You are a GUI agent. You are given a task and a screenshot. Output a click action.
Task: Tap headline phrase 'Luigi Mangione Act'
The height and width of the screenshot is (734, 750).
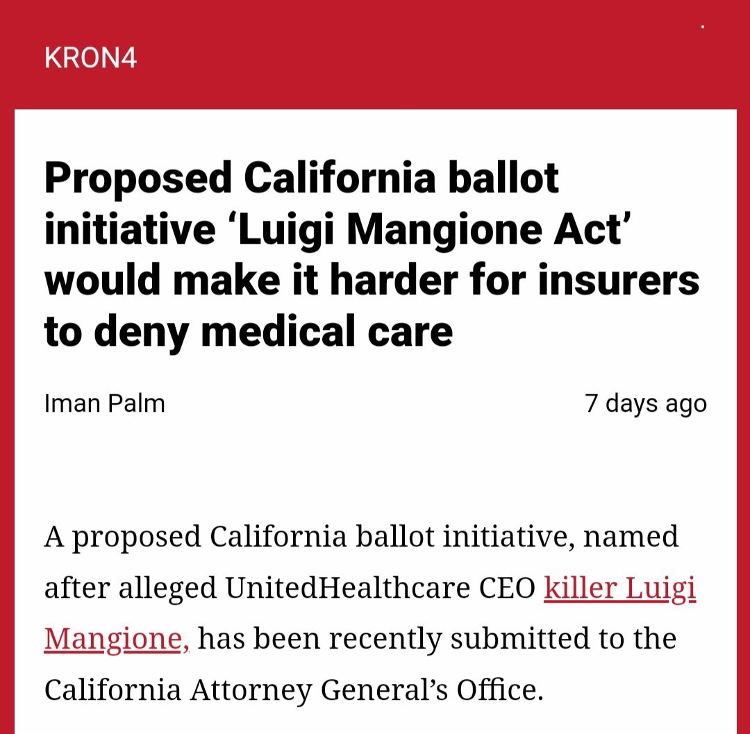click(x=429, y=231)
